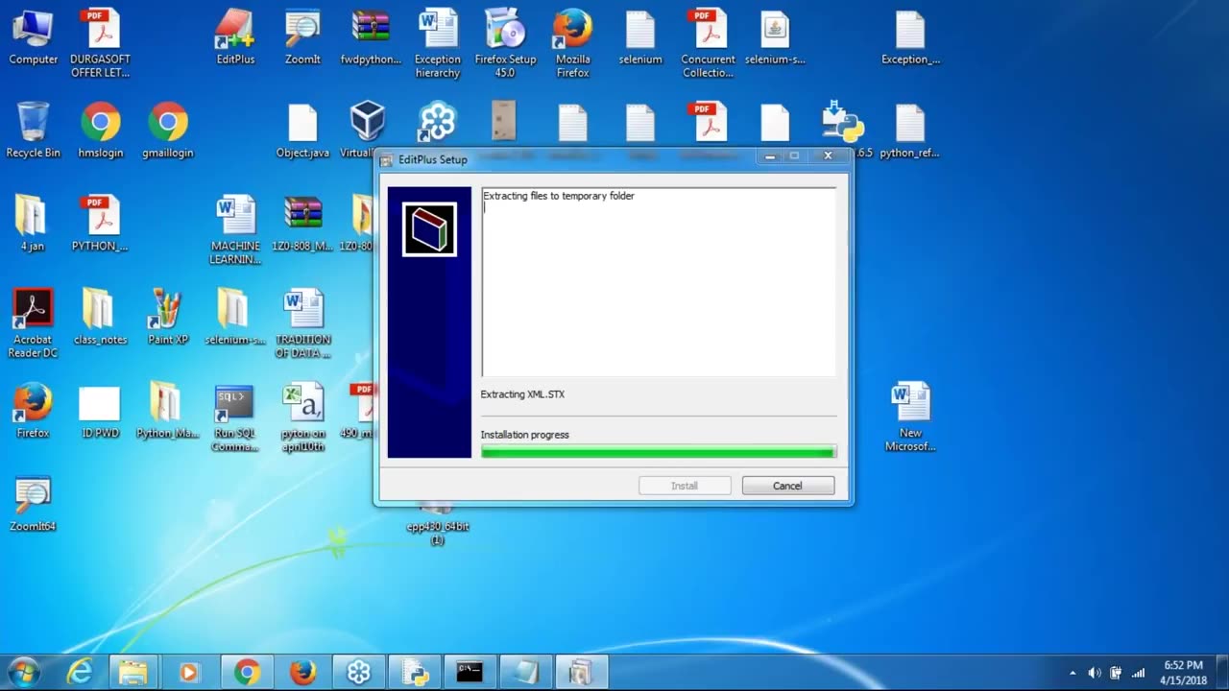This screenshot has width=1229, height=691.
Task: Open the Computer desktop icon
Action: click(x=34, y=38)
